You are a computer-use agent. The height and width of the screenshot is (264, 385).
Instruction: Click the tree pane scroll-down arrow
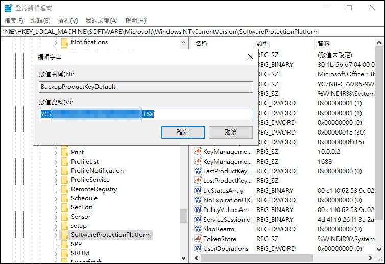click(183, 258)
